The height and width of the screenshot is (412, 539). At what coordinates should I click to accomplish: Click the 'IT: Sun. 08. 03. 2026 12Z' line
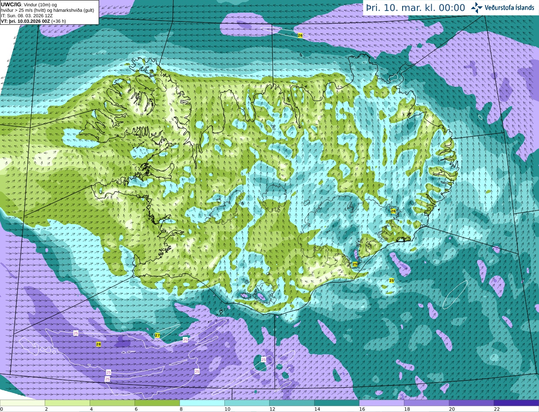(x=28, y=16)
